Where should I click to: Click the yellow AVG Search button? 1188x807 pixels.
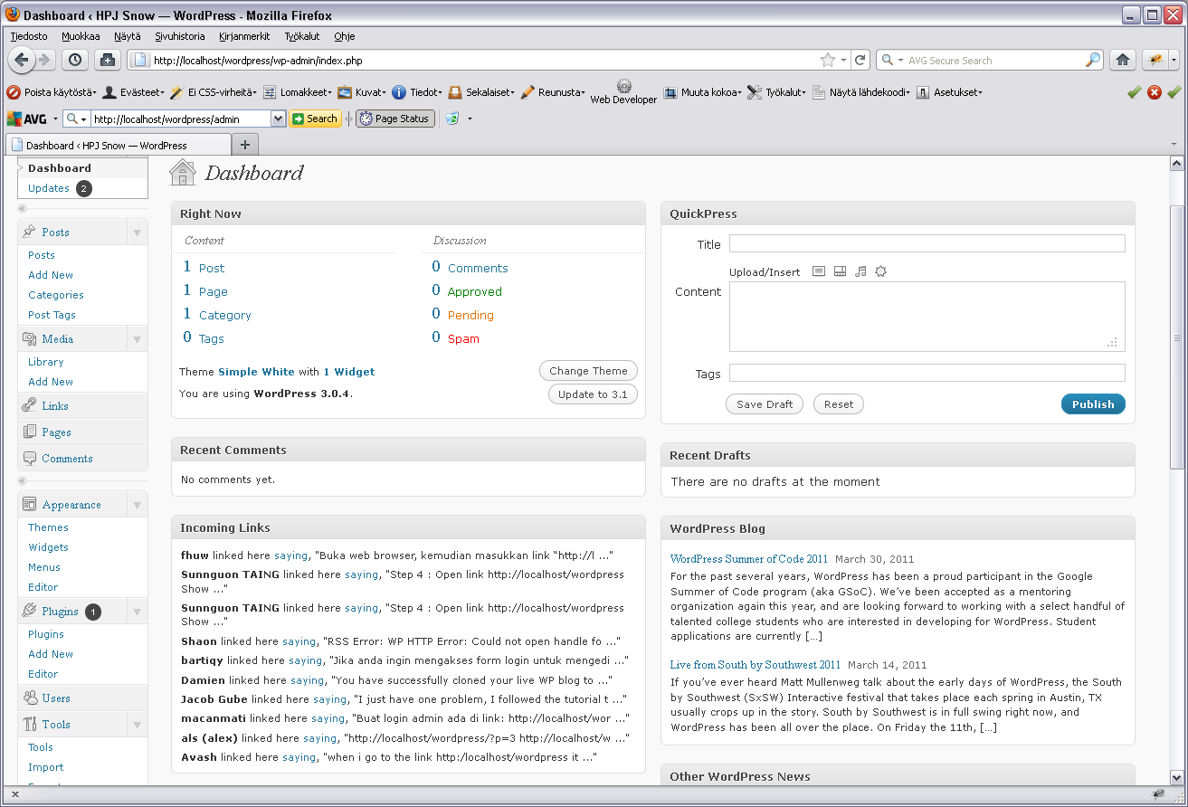tap(315, 119)
